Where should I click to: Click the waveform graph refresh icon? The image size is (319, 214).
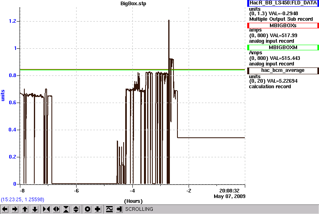[x=109, y=209]
